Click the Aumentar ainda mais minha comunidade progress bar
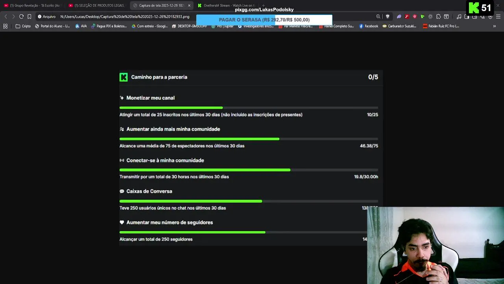504x284 pixels. (x=249, y=139)
